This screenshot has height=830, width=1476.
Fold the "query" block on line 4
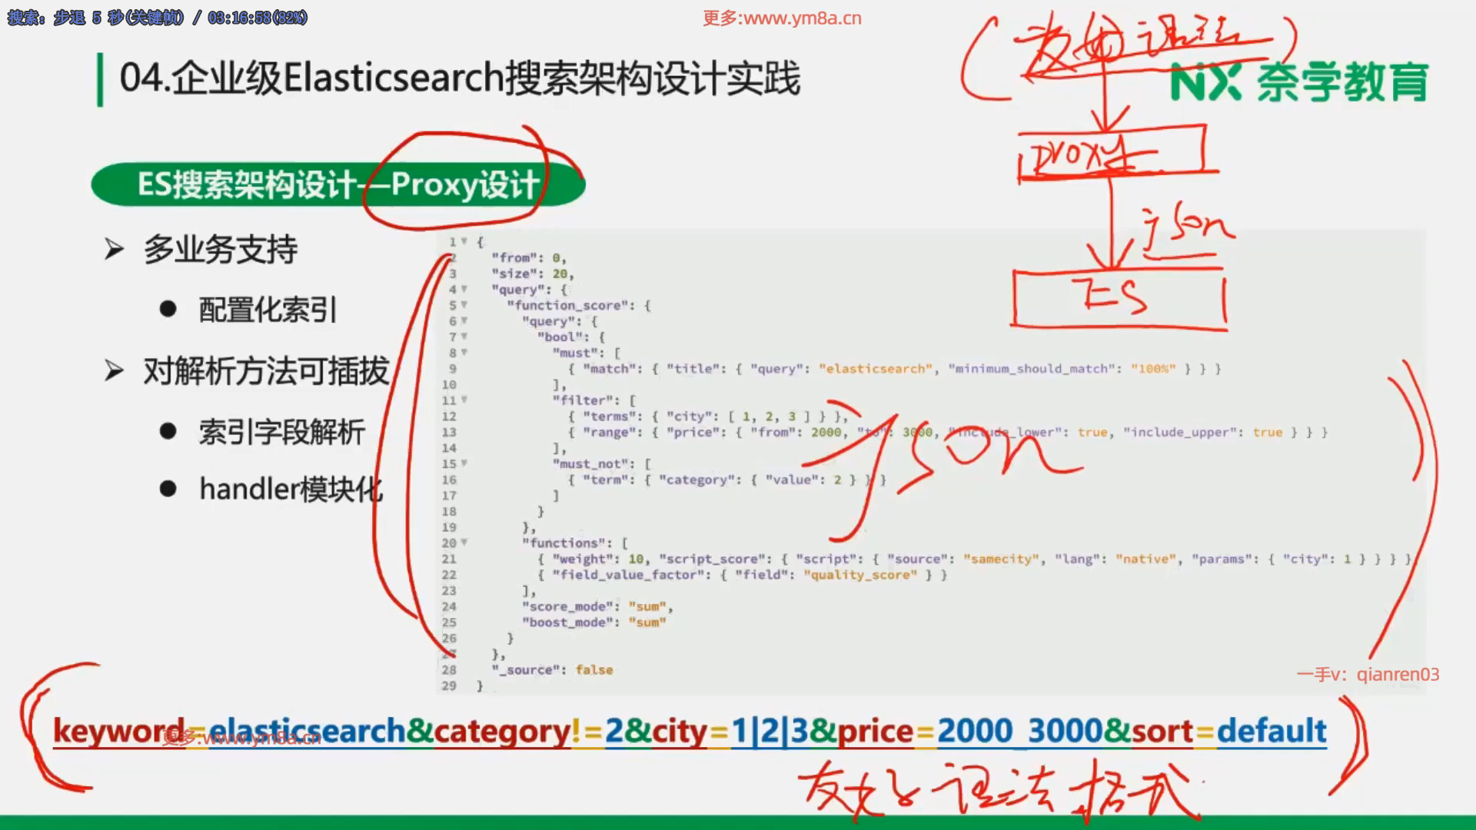[x=464, y=289]
